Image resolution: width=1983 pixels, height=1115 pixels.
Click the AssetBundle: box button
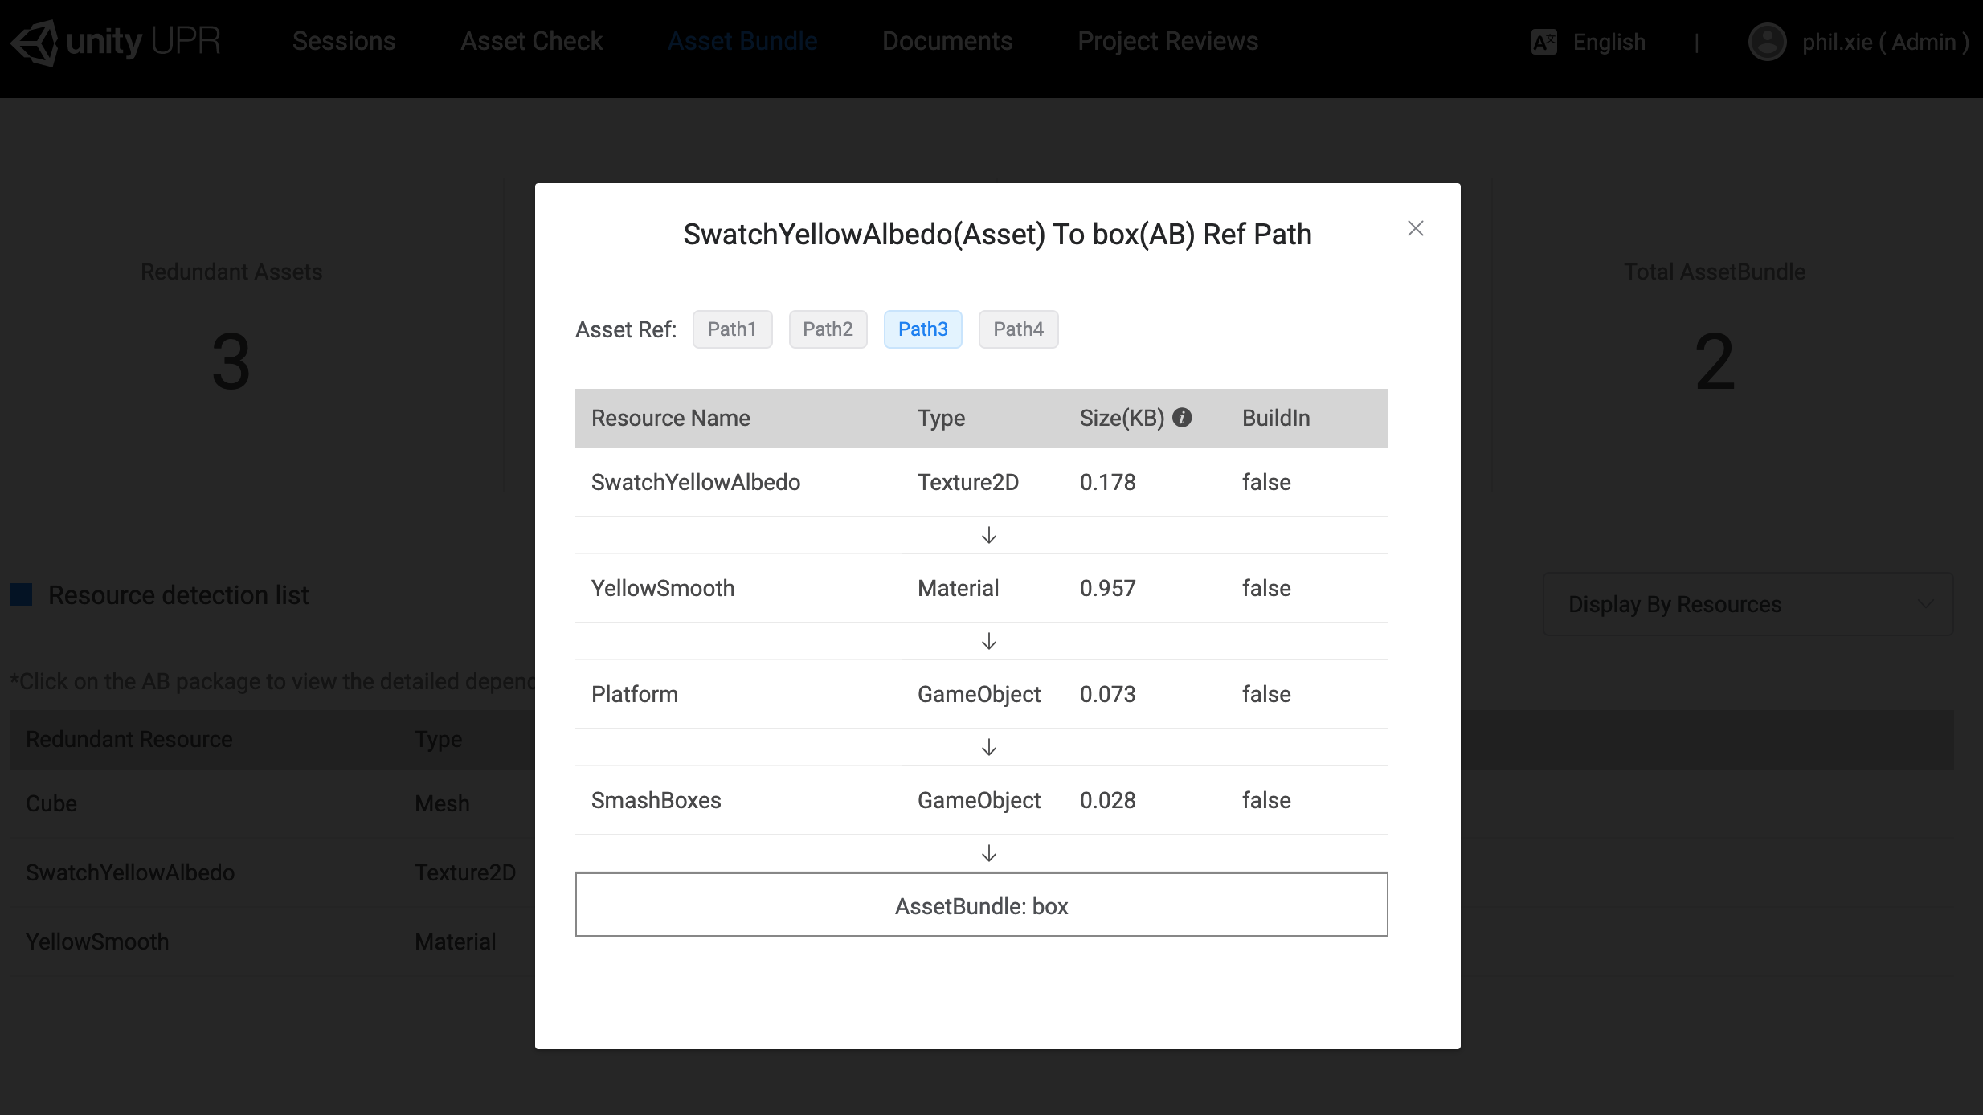[x=981, y=905]
